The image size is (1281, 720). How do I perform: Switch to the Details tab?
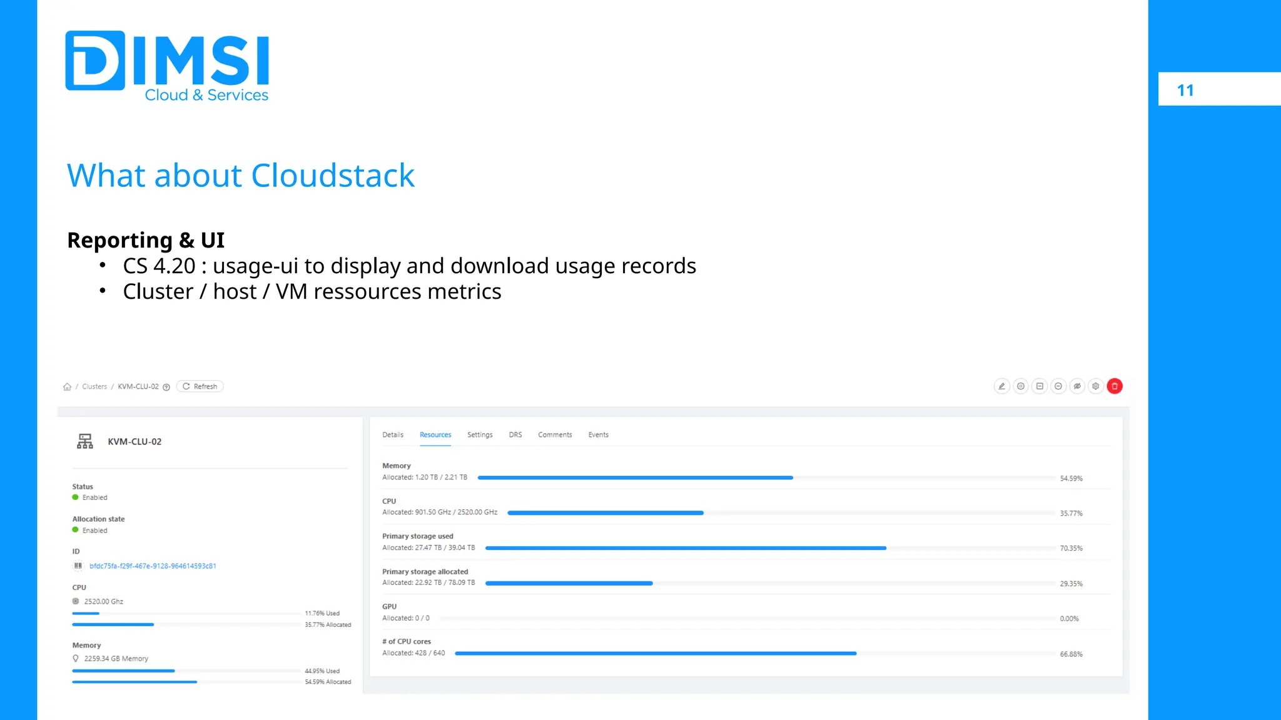(x=393, y=435)
